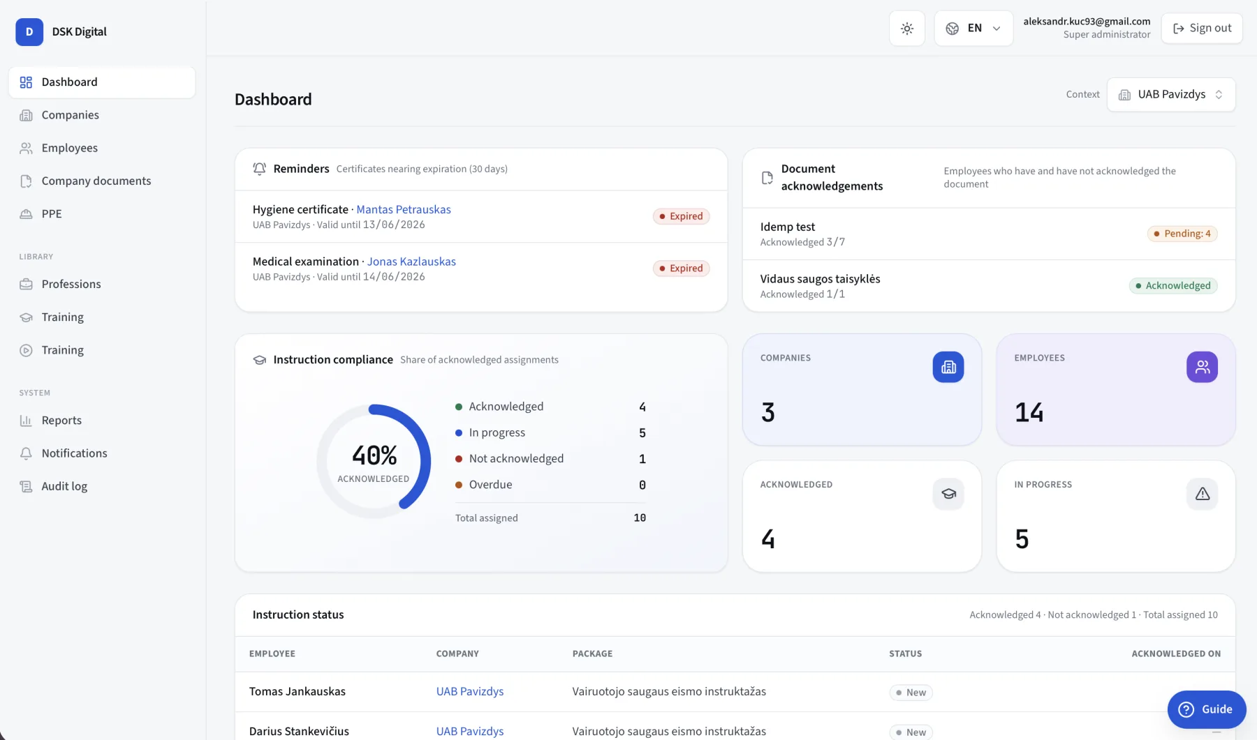Open the EN language dropdown
The image size is (1257, 740).
tap(973, 29)
